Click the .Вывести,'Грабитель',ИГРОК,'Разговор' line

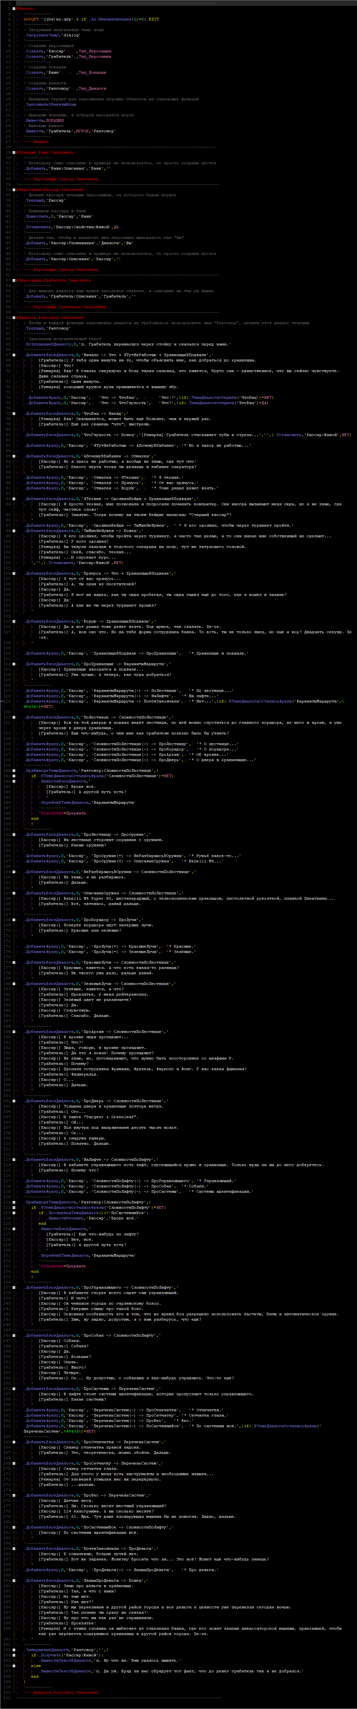pyautogui.click(x=69, y=131)
